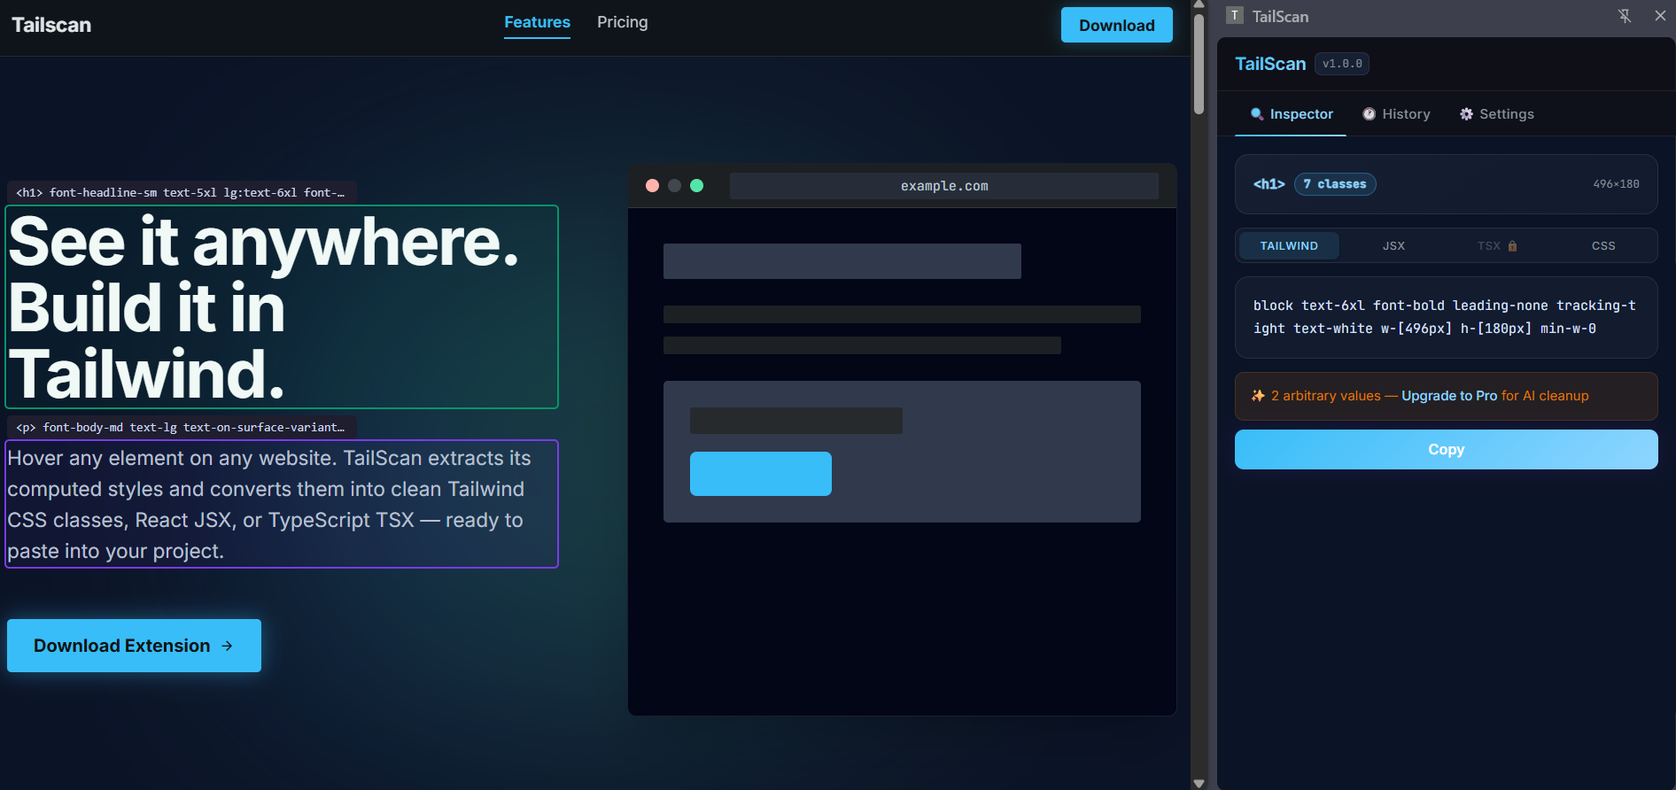Click Upgrade to Pro link

pos(1449,396)
